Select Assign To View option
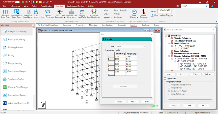The height and width of the screenshot is (114, 218). [x=169, y=88]
